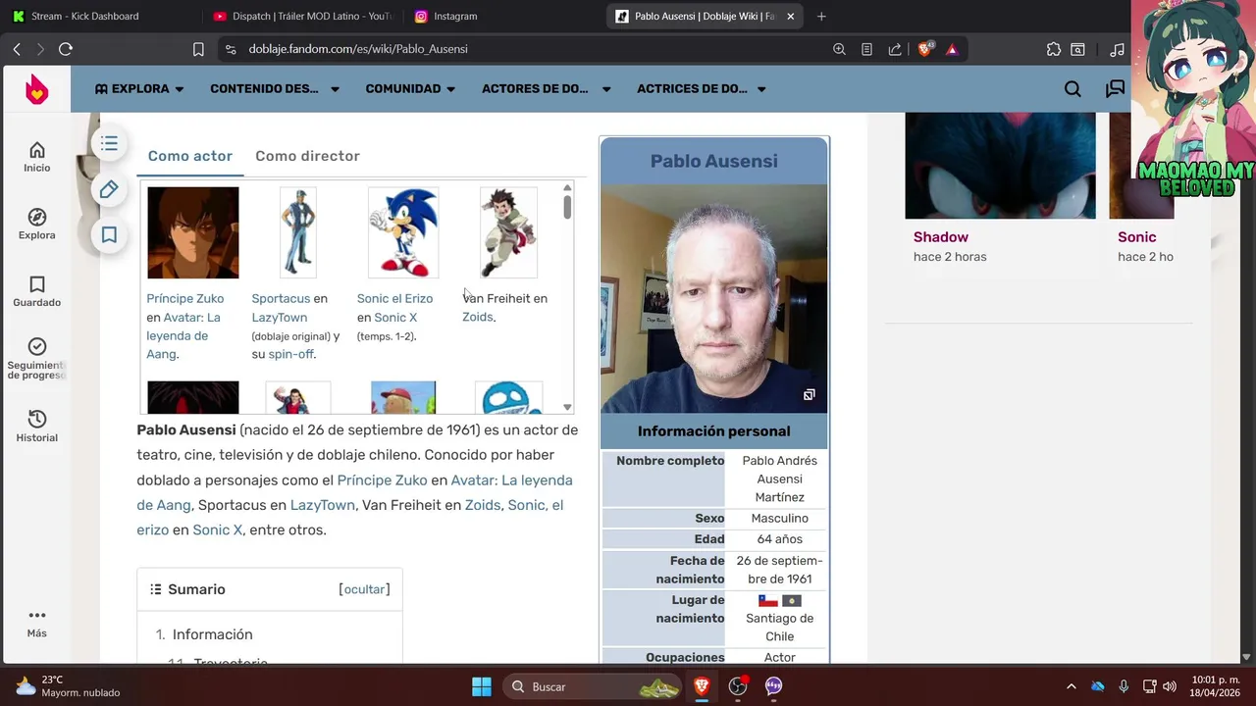
Task: Click the browser tab search icon
Action: click(x=1077, y=49)
